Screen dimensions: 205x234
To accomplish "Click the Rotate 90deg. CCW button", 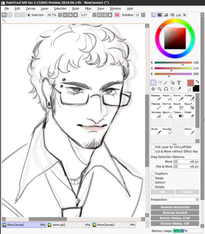I will (x=175, y=218).
